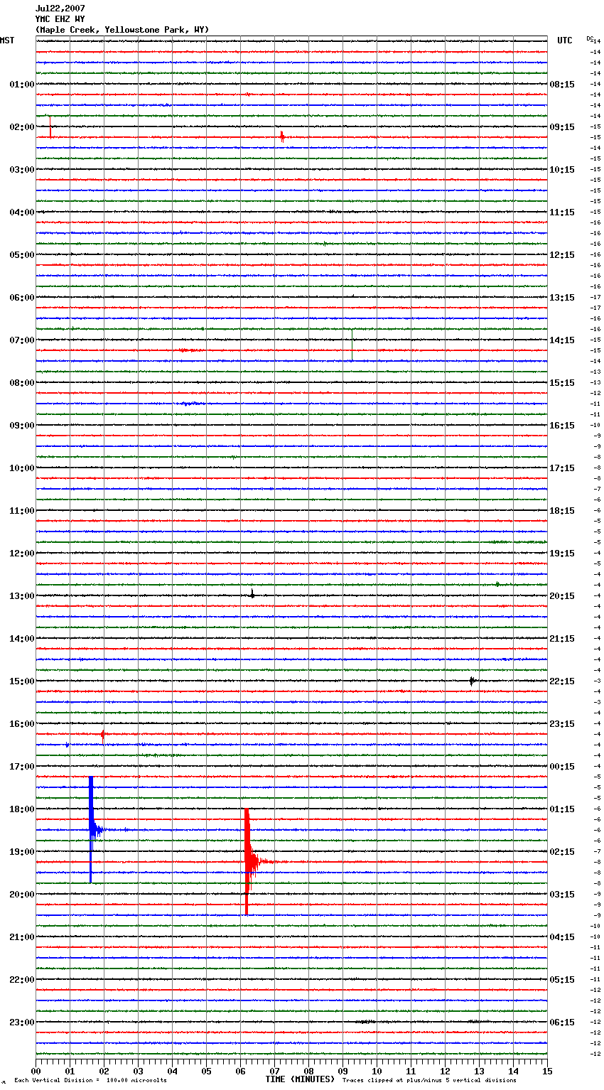604x1090 pixels.
Task: Click the 08:15 UTC time label
Action: pyautogui.click(x=562, y=85)
